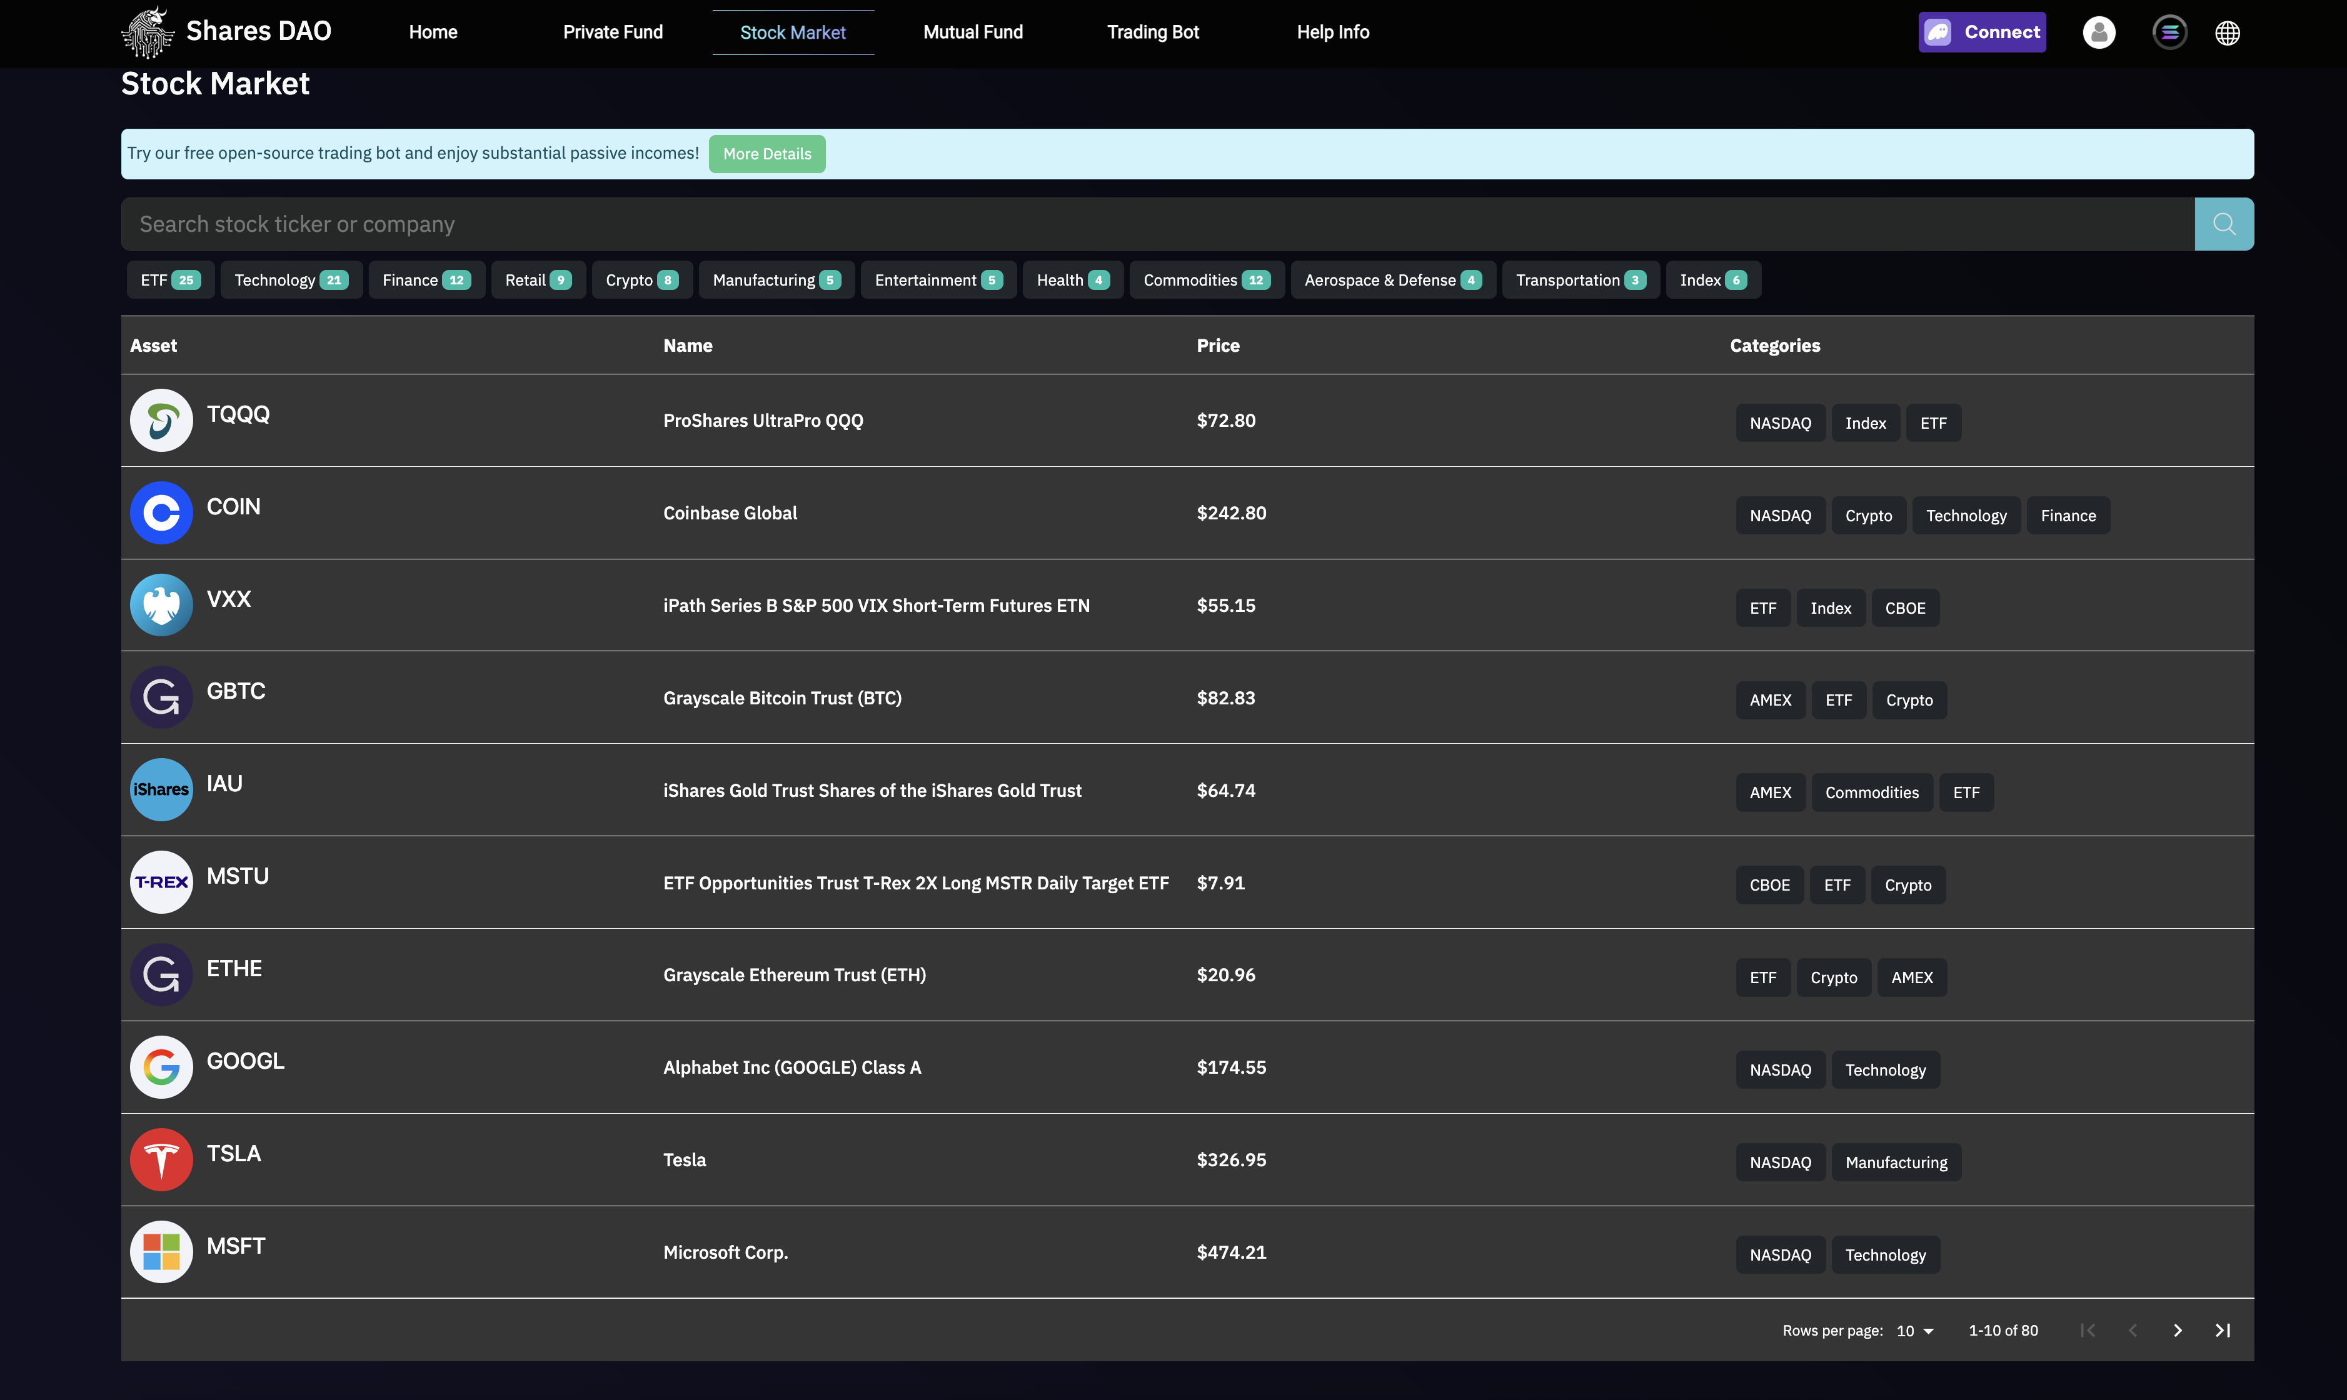
Task: Click the MSFT Microsoft logo
Action: [161, 1253]
